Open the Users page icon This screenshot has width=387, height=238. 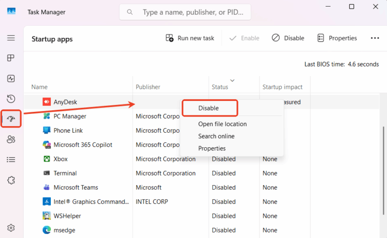pyautogui.click(x=11, y=139)
